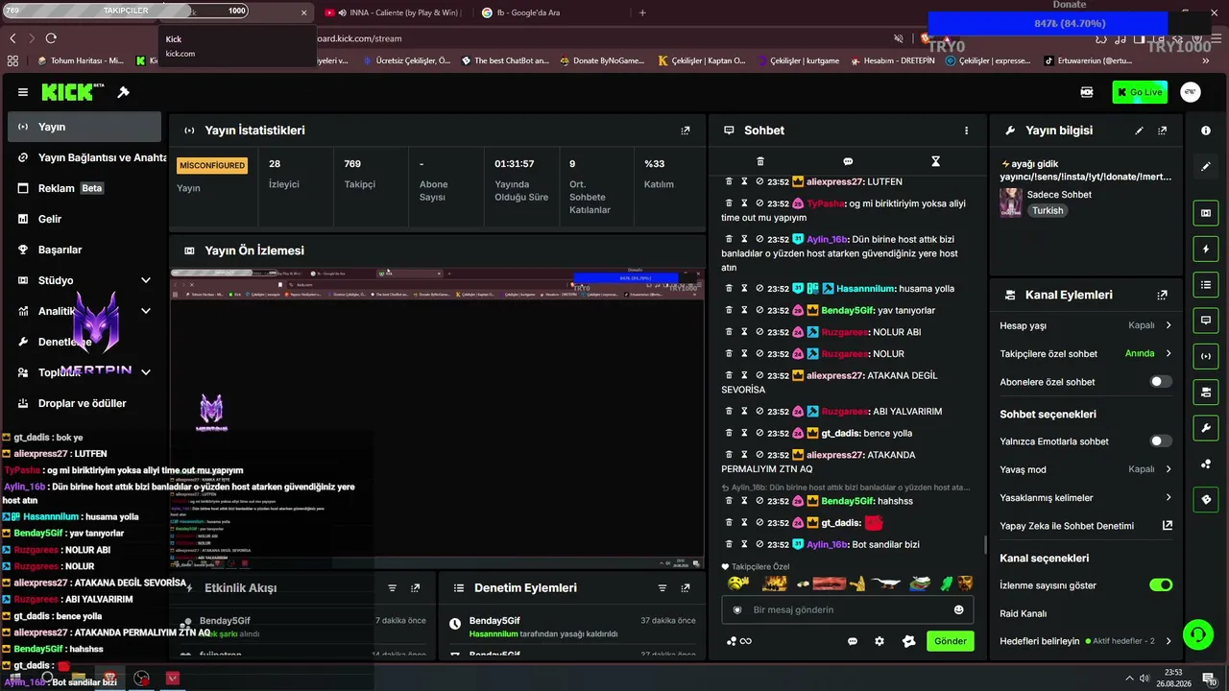Enable Yalnızca Emotlarla sohbet switch
The height and width of the screenshot is (691, 1229).
(x=1161, y=441)
